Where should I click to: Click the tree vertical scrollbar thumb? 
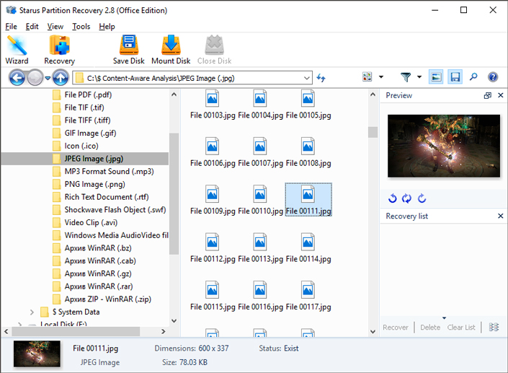point(174,193)
